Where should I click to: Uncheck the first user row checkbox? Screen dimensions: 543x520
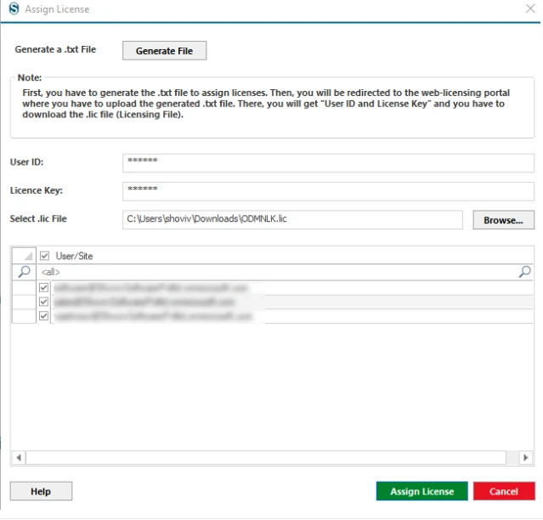click(43, 288)
